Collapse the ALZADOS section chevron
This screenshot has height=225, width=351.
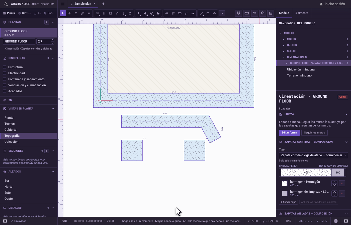pyautogui.click(x=53, y=172)
